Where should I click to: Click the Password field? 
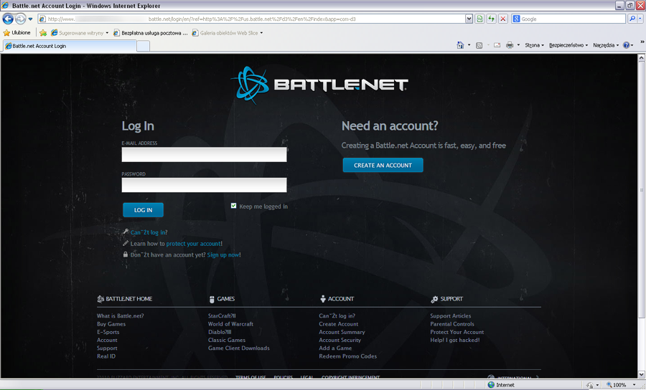[204, 185]
